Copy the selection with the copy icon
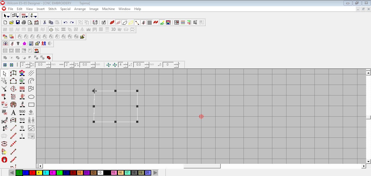 51,23
